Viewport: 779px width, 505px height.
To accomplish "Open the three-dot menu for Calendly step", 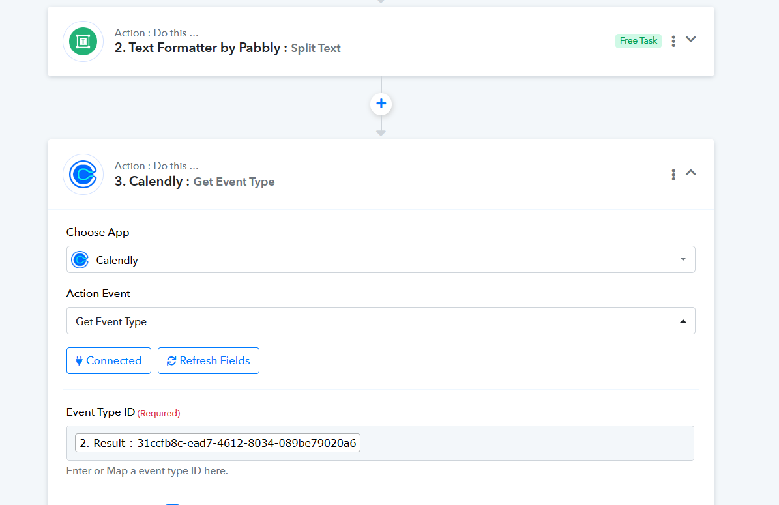I will pos(673,175).
